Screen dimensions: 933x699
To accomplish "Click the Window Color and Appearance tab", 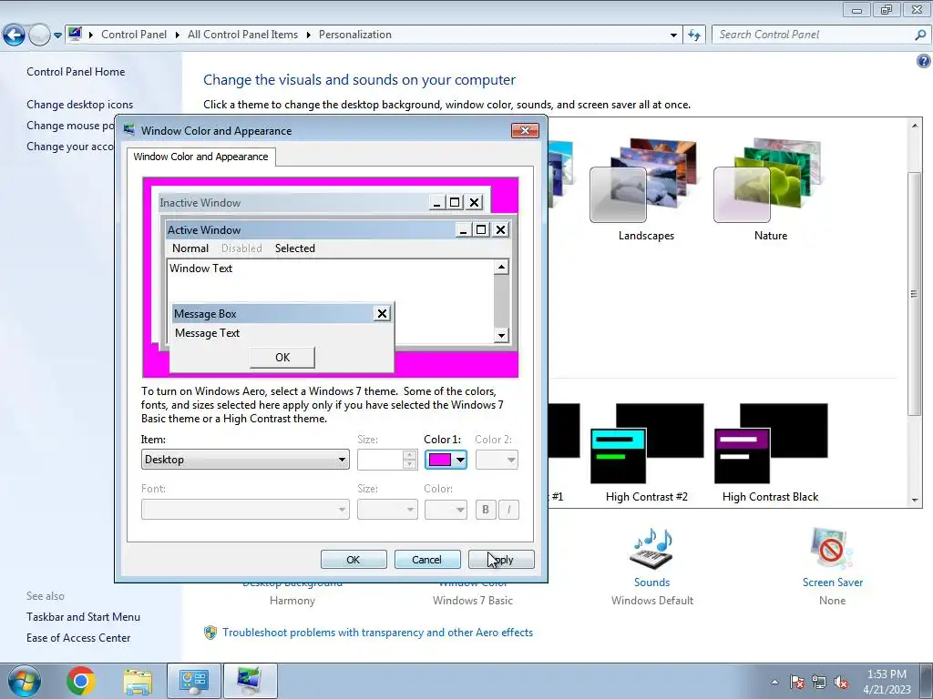I will point(200,157).
